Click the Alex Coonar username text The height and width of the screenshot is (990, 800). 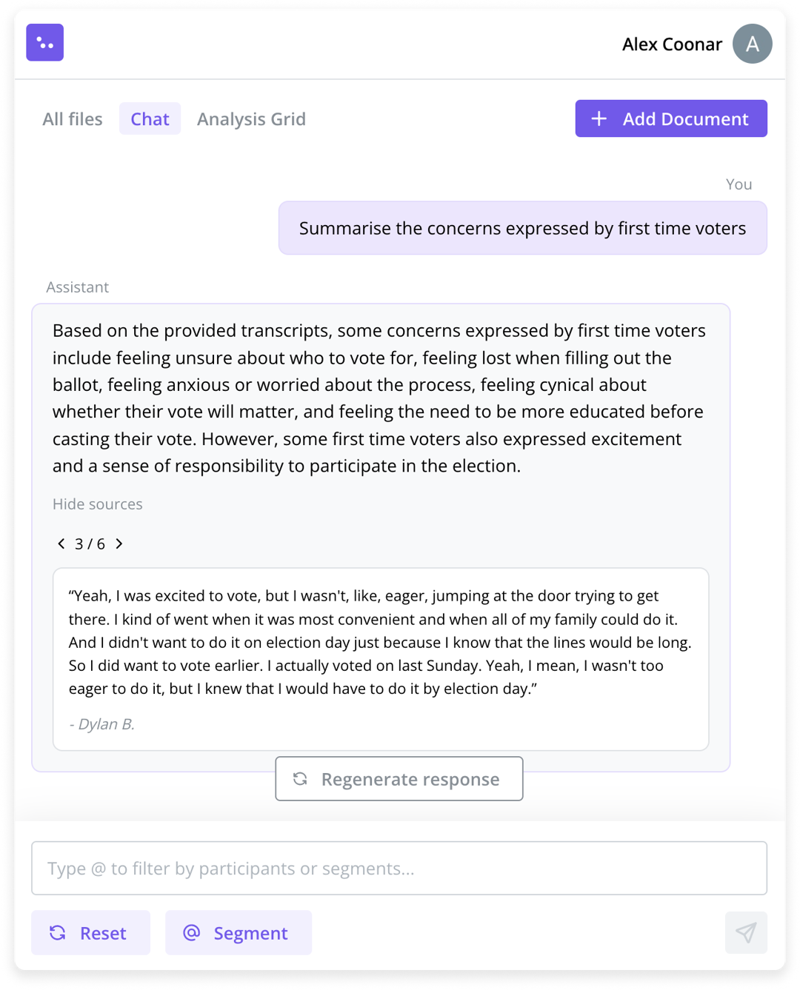(x=672, y=44)
